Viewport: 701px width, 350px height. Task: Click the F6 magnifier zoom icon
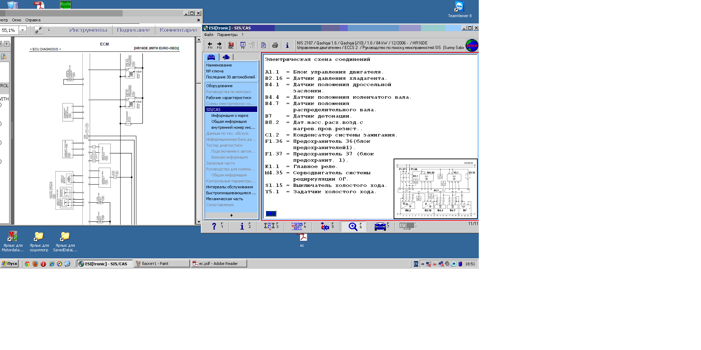(x=353, y=226)
